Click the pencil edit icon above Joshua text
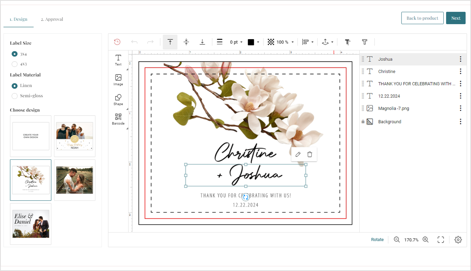Screen dimensions: 471x271 (x=298, y=154)
